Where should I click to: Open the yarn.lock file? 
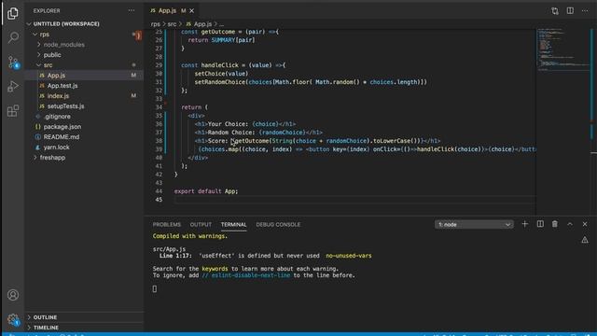[56, 147]
